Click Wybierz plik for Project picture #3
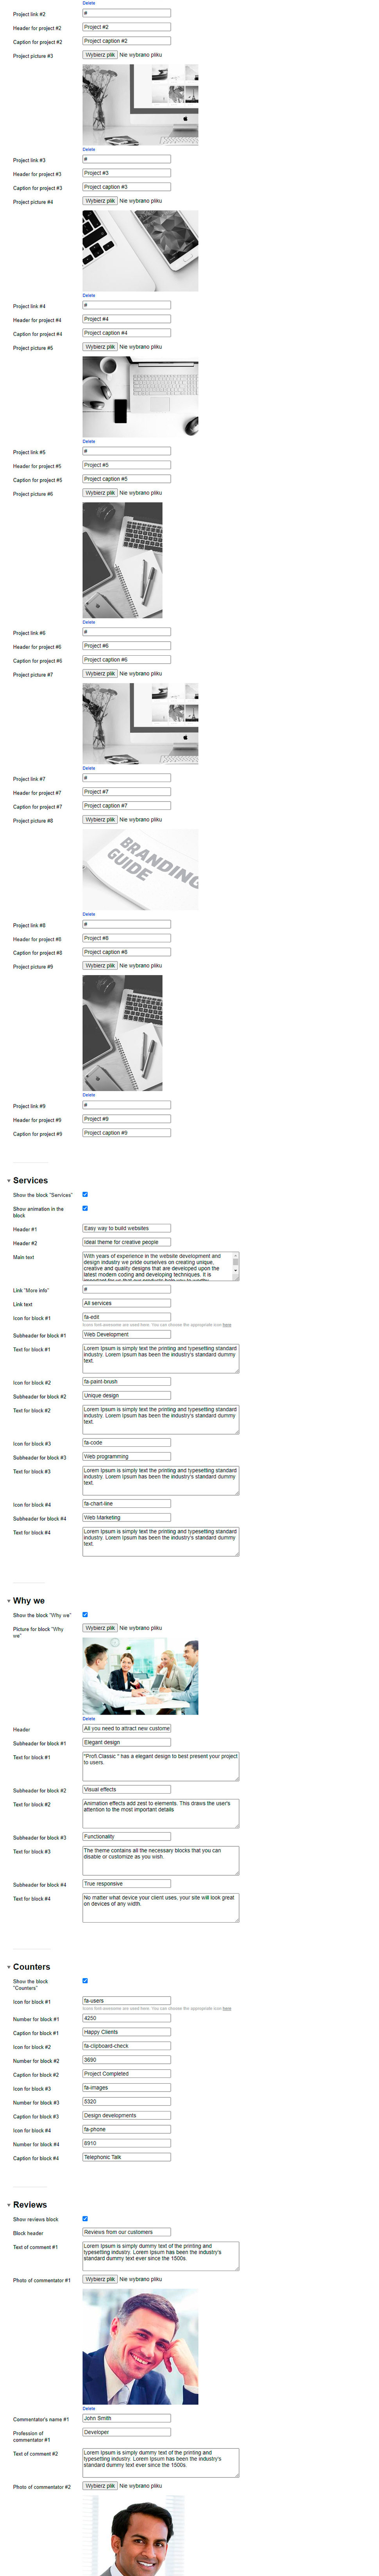This screenshot has width=379, height=2576. pos(100,55)
